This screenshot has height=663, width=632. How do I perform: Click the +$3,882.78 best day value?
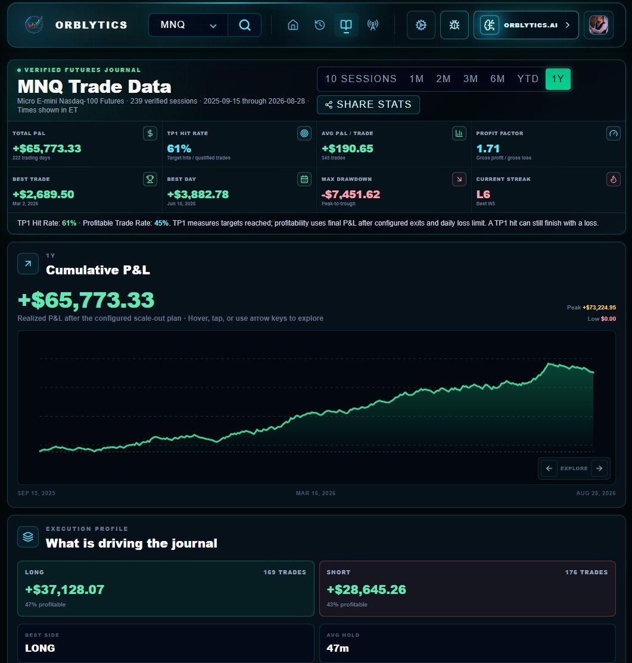(x=198, y=195)
